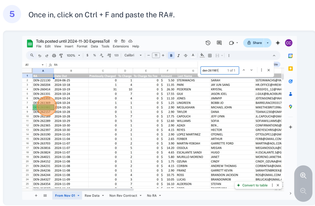Click the undo arrow
Screen dimensions: 315x206
coord(40,56)
